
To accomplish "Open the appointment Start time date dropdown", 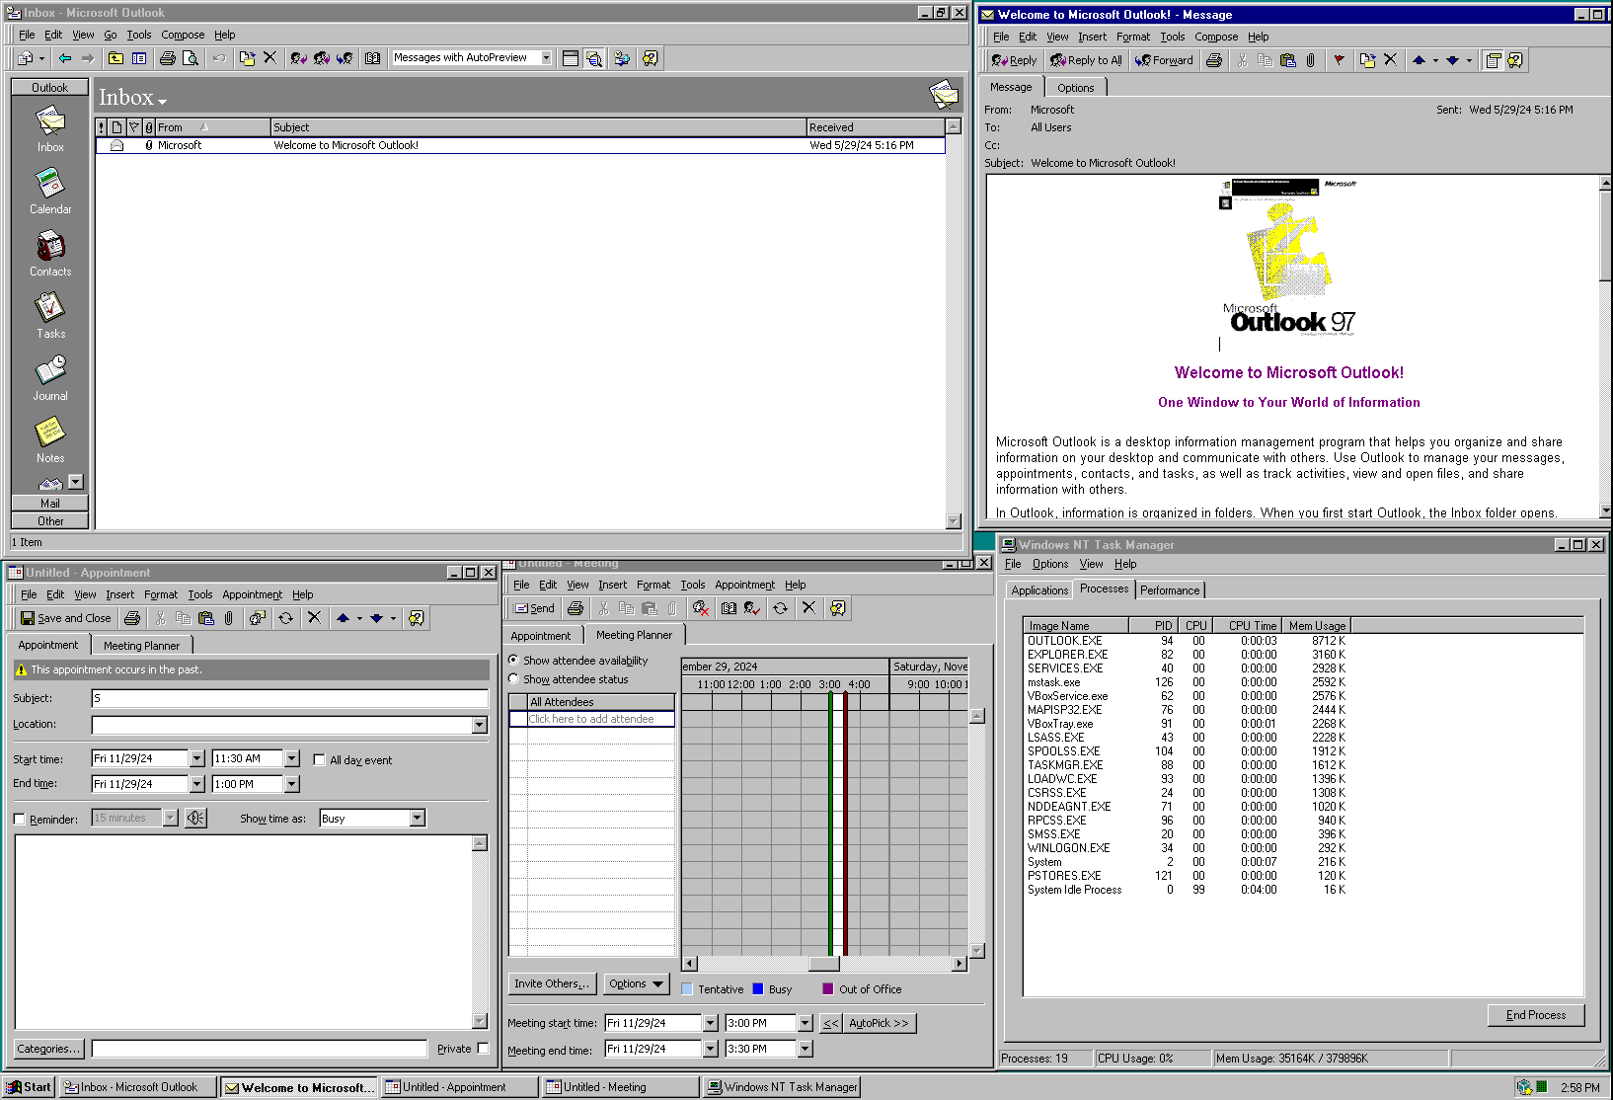I will coord(196,758).
